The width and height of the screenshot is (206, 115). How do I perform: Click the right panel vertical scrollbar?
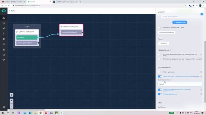[205, 72]
